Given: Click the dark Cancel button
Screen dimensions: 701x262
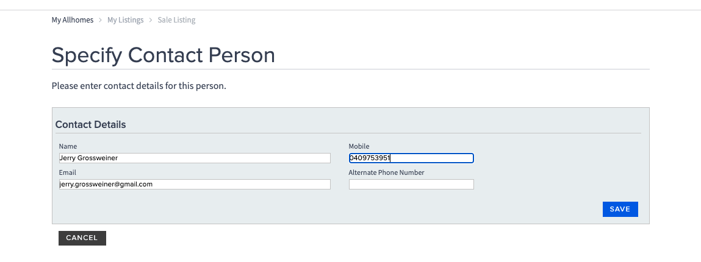Looking at the screenshot, I should [x=82, y=238].
